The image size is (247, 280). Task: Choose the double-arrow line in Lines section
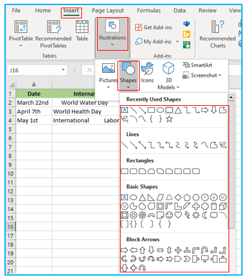pos(142,145)
